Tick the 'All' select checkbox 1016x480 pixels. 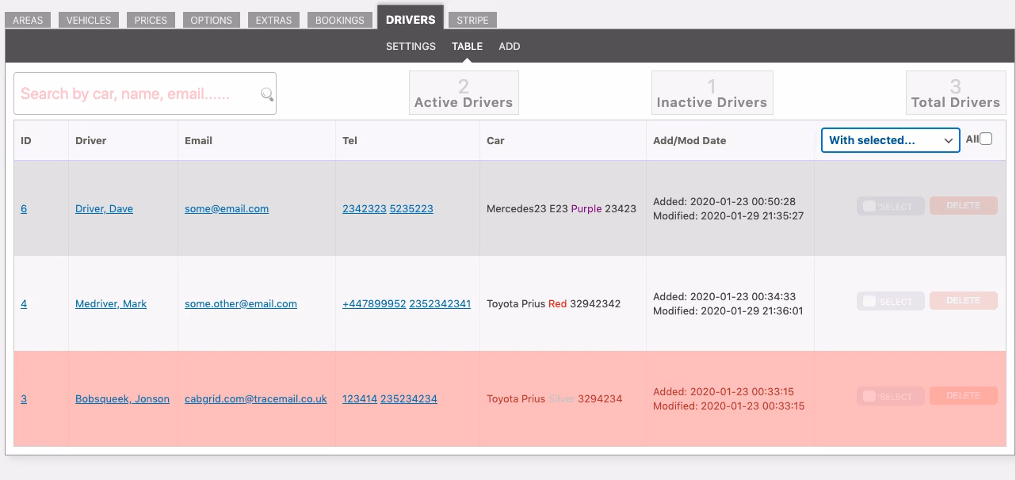pos(986,139)
